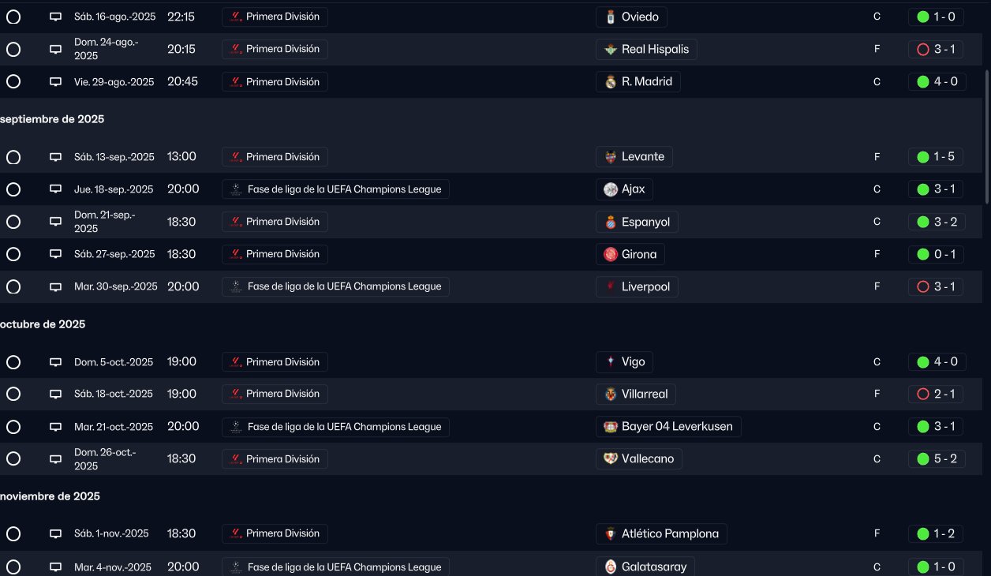Screen dimensions: 991x576
Task: Click the Girona team badge
Action: (610, 254)
